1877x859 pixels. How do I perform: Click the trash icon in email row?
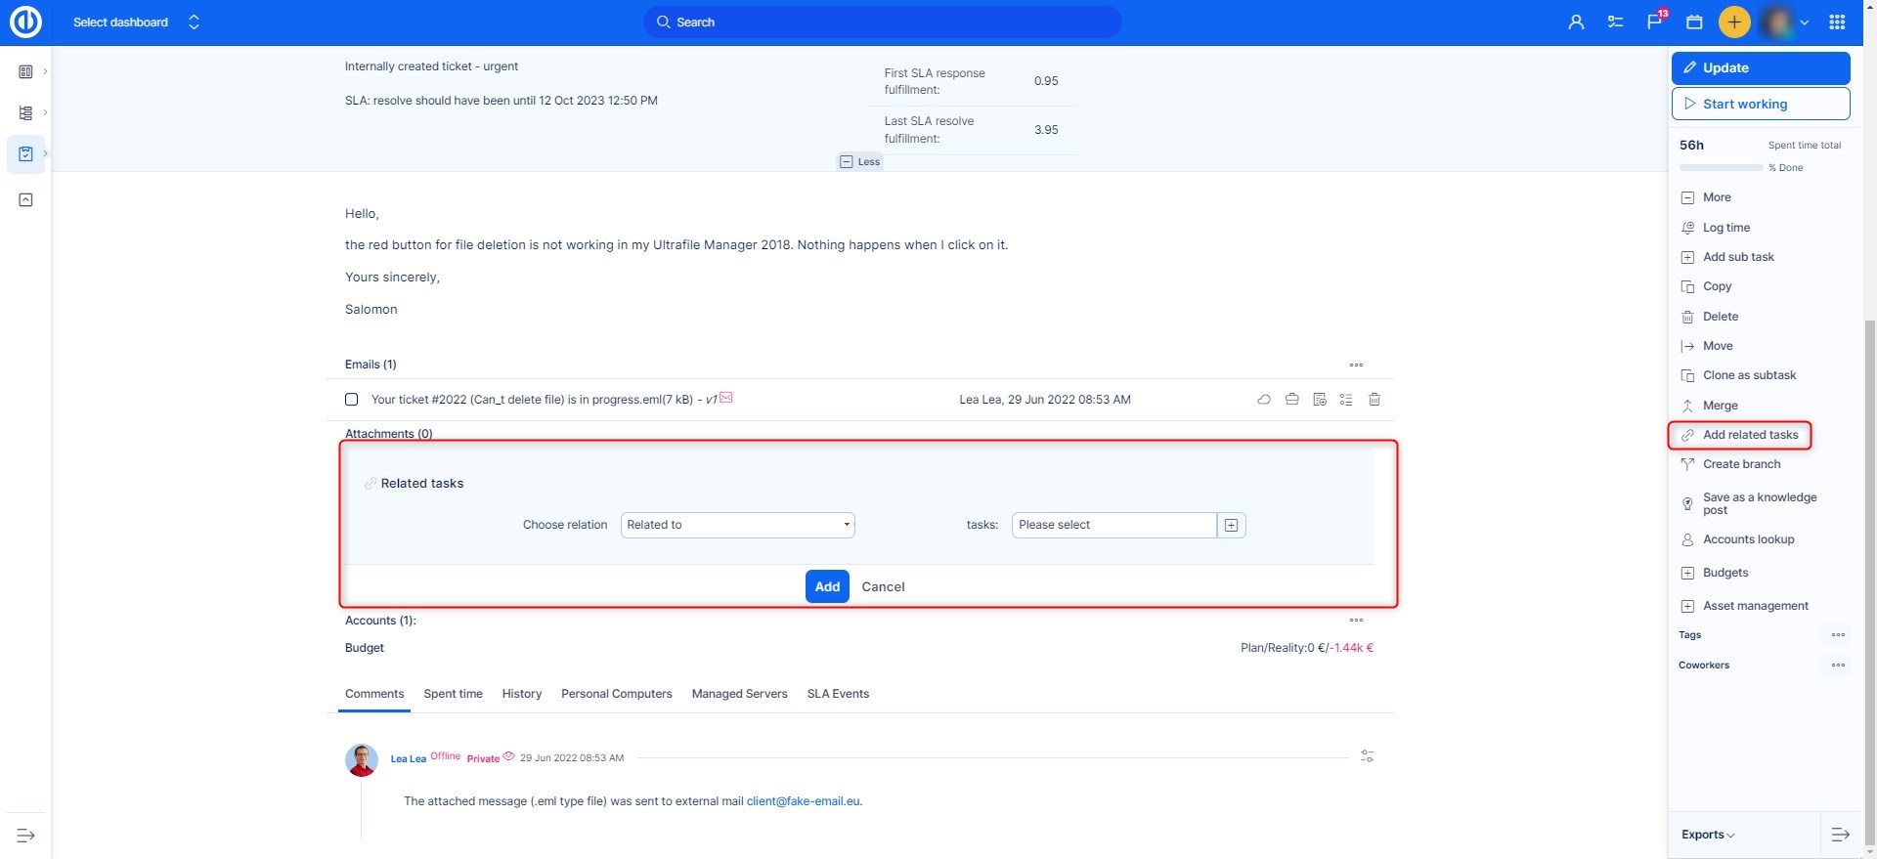pos(1374,400)
